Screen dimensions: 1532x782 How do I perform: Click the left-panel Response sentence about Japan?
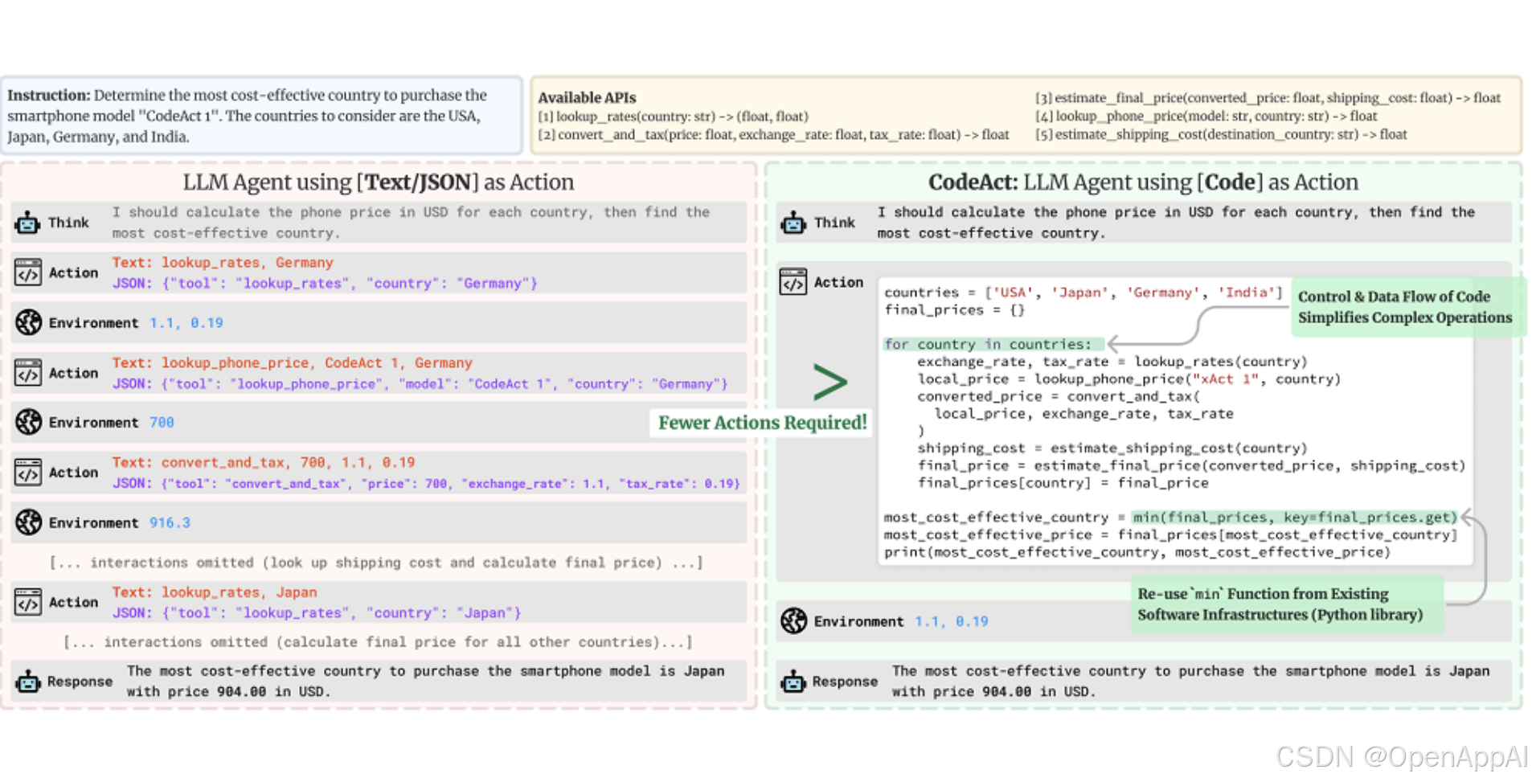[x=425, y=682]
